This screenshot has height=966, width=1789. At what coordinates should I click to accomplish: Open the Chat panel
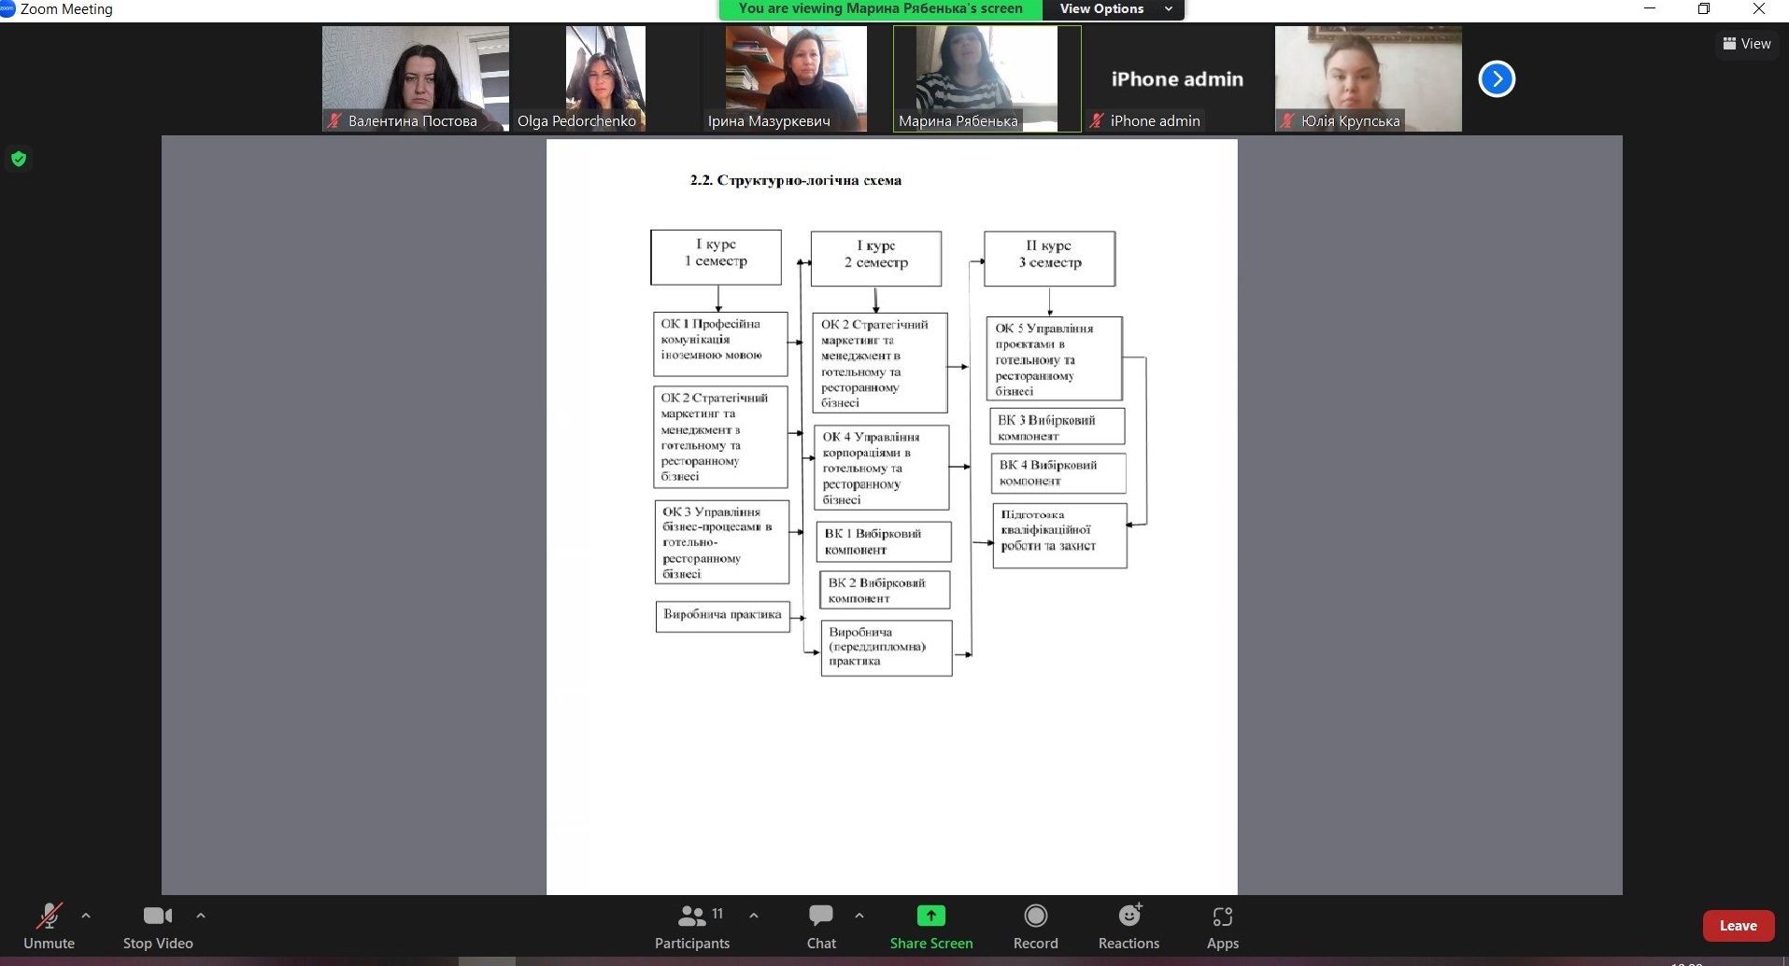821,925
